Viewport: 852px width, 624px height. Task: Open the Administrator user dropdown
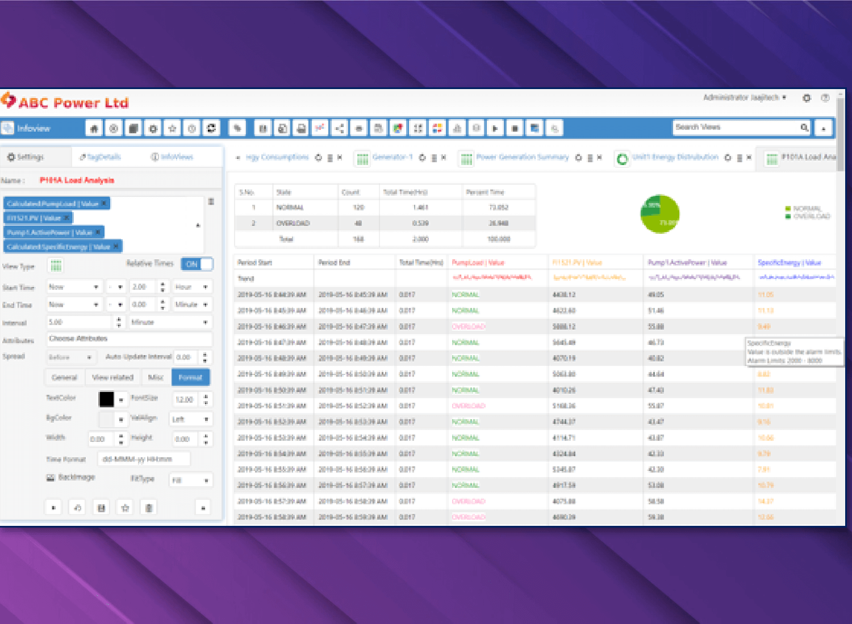(x=744, y=98)
